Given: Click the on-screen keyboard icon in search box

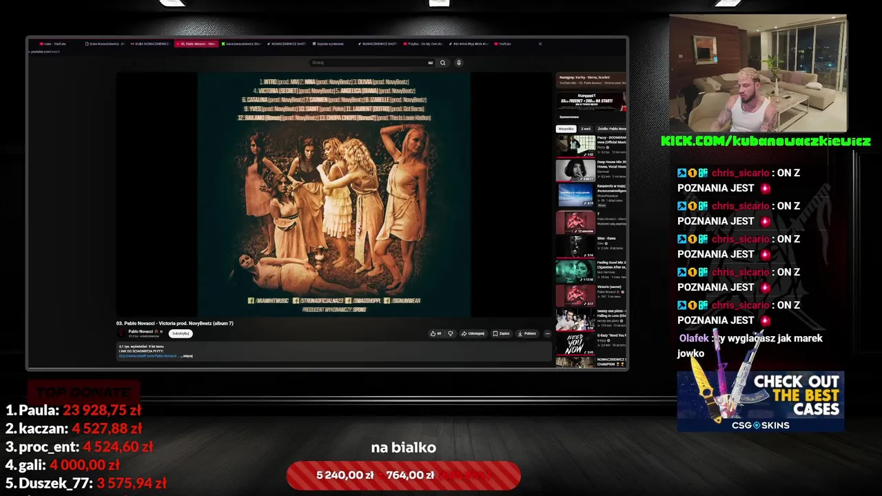Looking at the screenshot, I should (431, 63).
